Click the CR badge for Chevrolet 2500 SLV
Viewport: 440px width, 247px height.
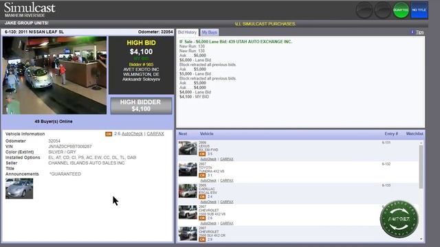tap(202, 239)
